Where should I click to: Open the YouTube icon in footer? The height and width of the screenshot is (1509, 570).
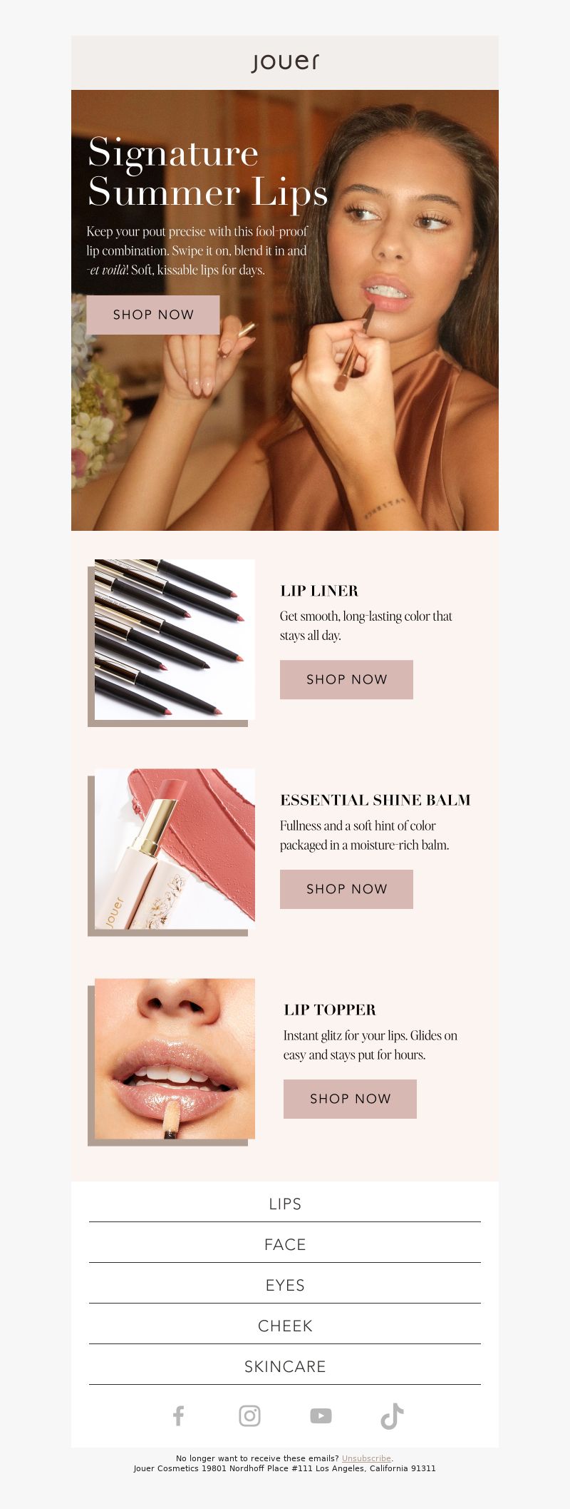(x=321, y=1416)
